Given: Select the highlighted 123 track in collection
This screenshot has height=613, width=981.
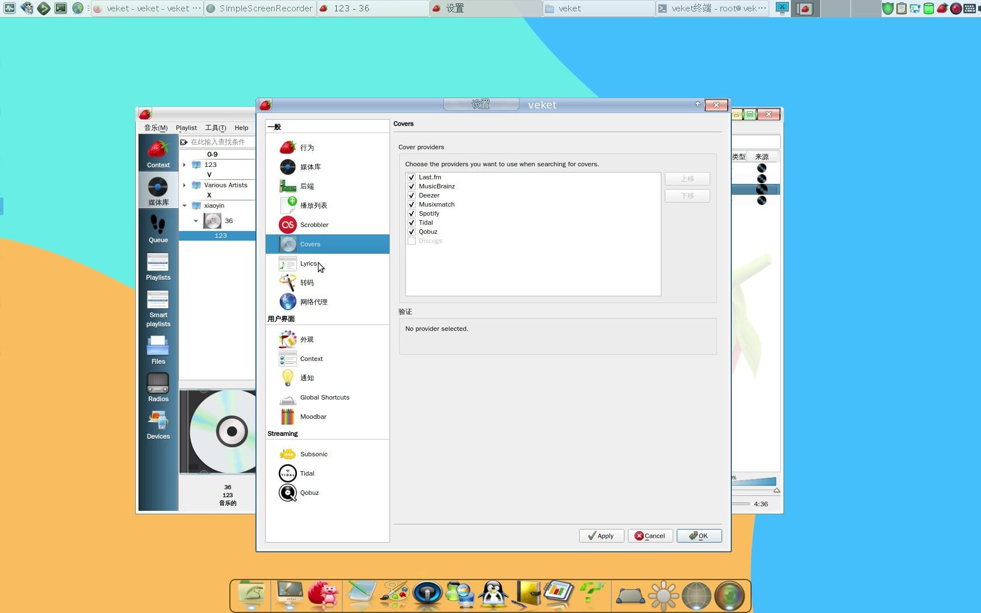Looking at the screenshot, I should (217, 236).
